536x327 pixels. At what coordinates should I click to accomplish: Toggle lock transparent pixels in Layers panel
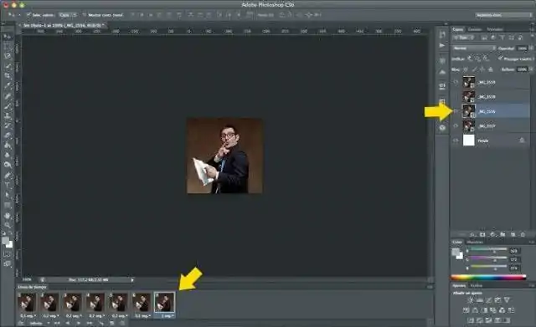click(x=466, y=69)
